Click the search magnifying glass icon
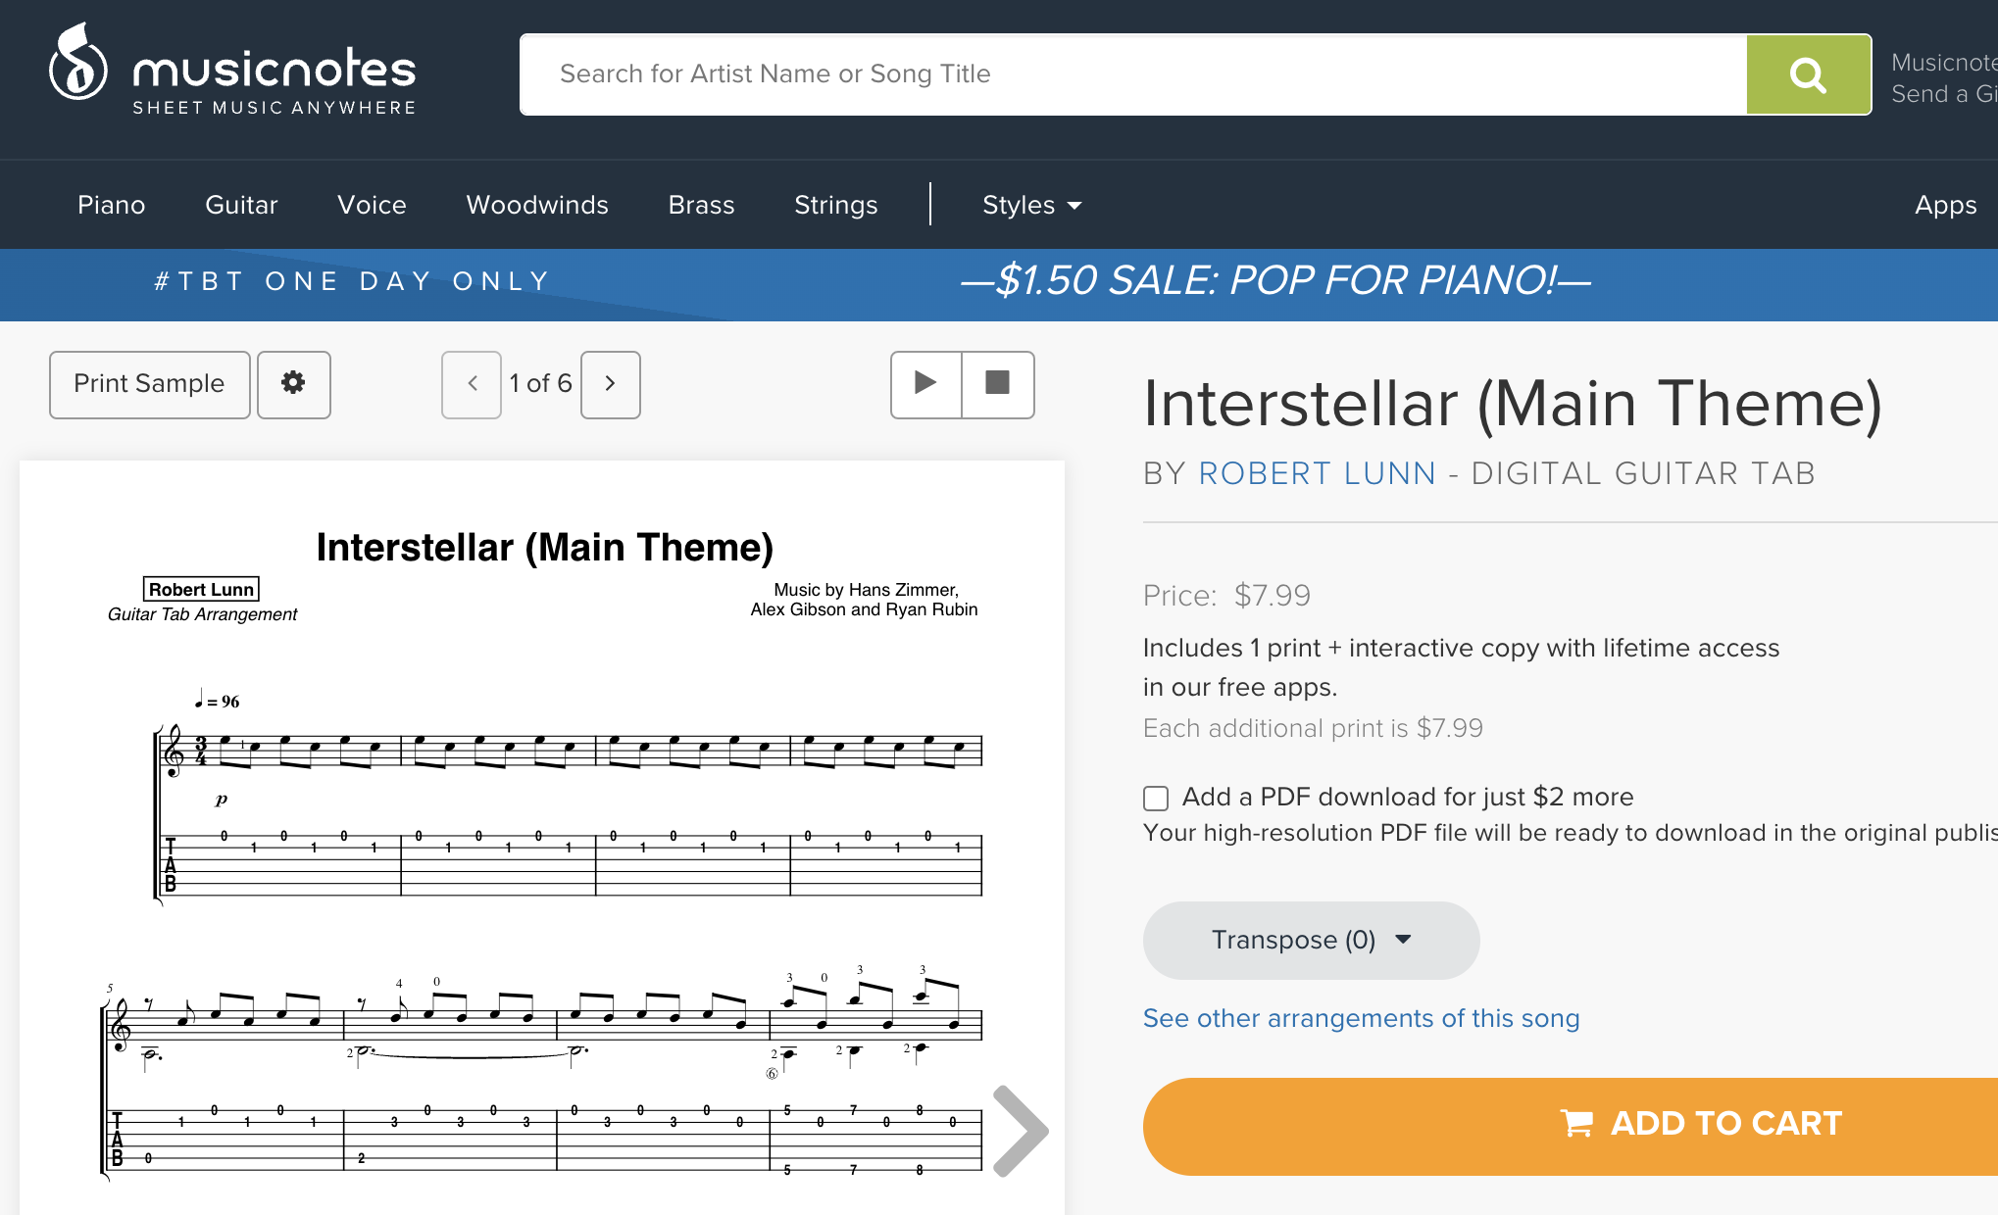1998x1215 pixels. coord(1807,73)
